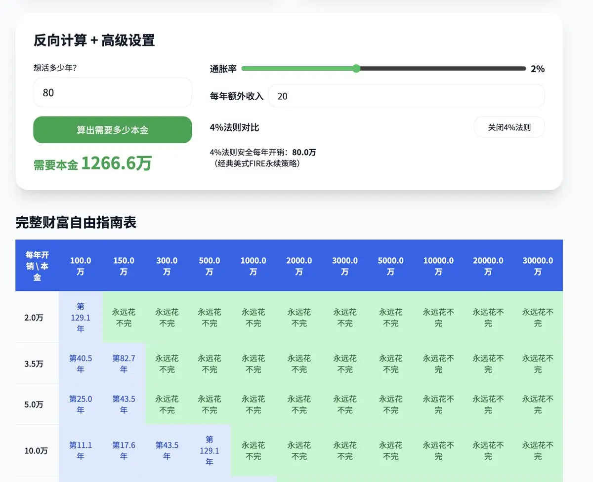Click the 10.0万 row label
Viewport: 593px width, 482px height.
tap(37, 450)
